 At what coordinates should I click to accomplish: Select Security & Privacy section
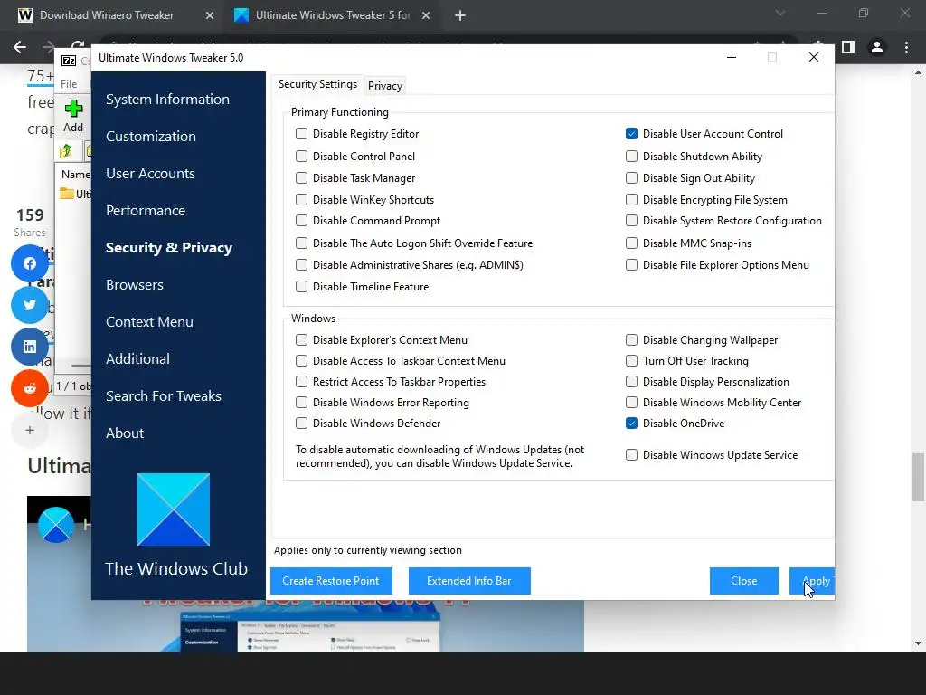(x=169, y=248)
